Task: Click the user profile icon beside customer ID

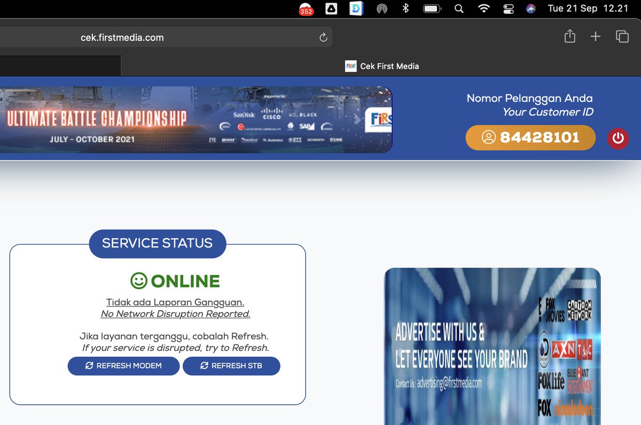Action: [x=489, y=138]
